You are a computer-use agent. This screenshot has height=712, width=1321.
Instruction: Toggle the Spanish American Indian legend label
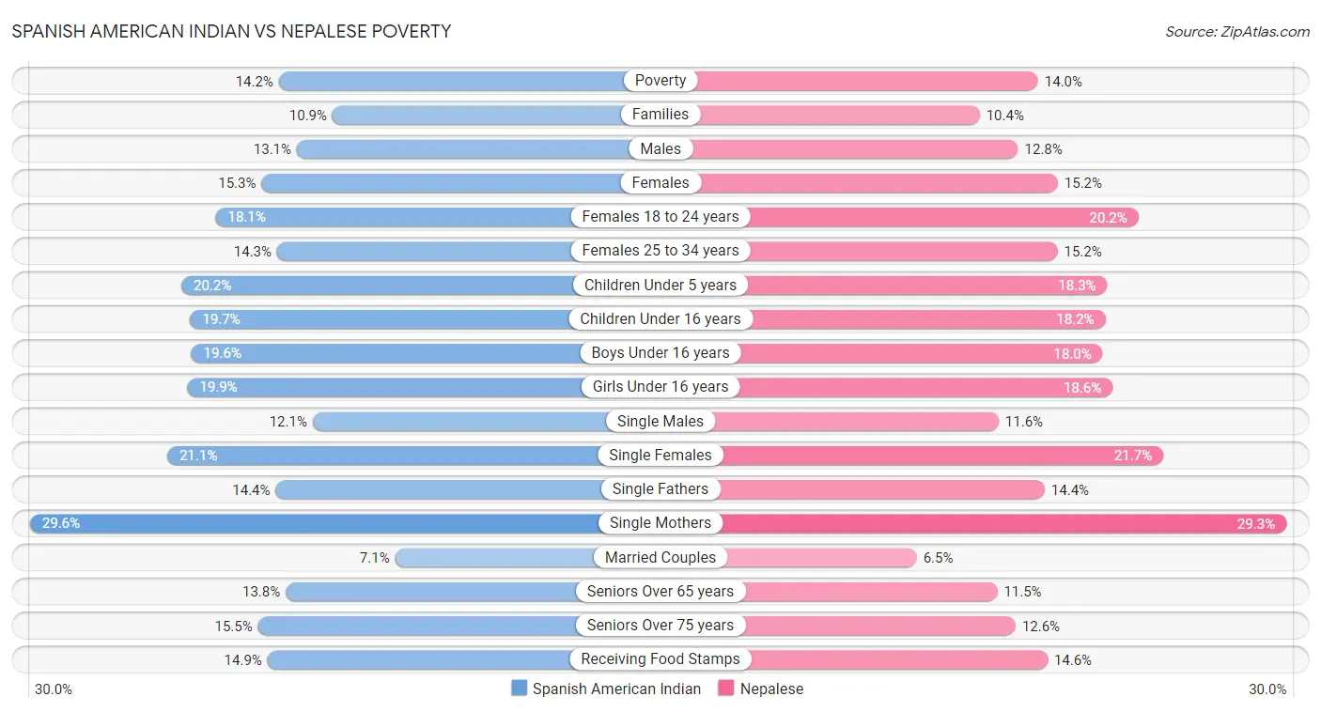click(616, 689)
